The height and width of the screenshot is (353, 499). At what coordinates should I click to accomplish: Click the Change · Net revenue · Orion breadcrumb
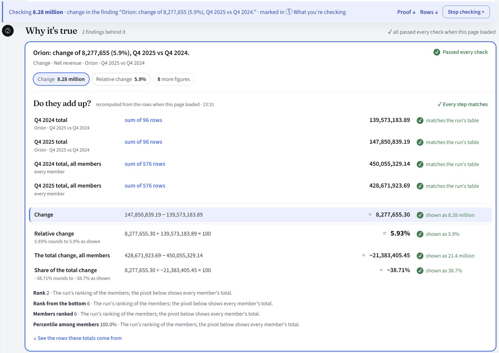[x=89, y=63]
